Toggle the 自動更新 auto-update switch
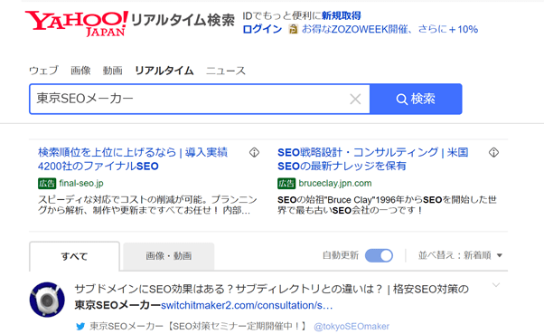This screenshot has height=334, width=544. click(379, 256)
